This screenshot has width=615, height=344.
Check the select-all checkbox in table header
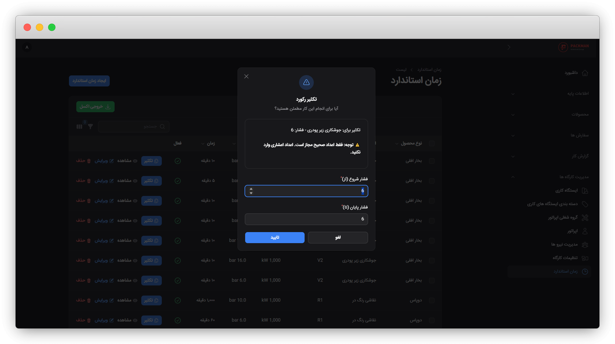432,143
